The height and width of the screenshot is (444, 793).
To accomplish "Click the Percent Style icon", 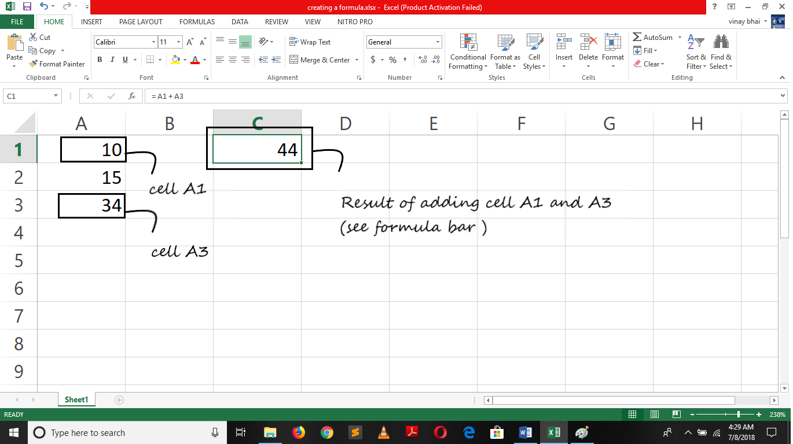I will (392, 60).
